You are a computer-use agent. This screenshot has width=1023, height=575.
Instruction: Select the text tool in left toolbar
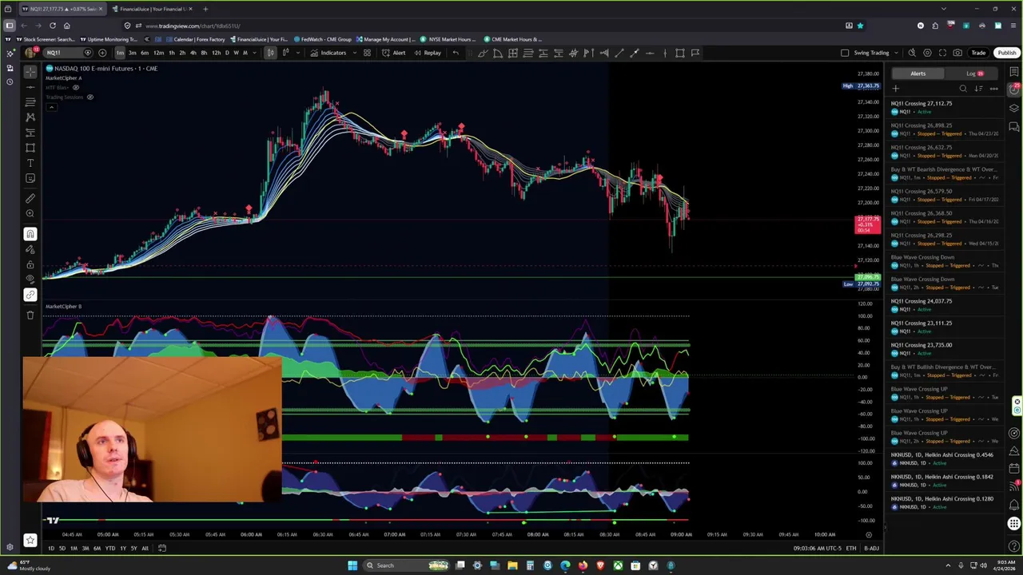[30, 163]
